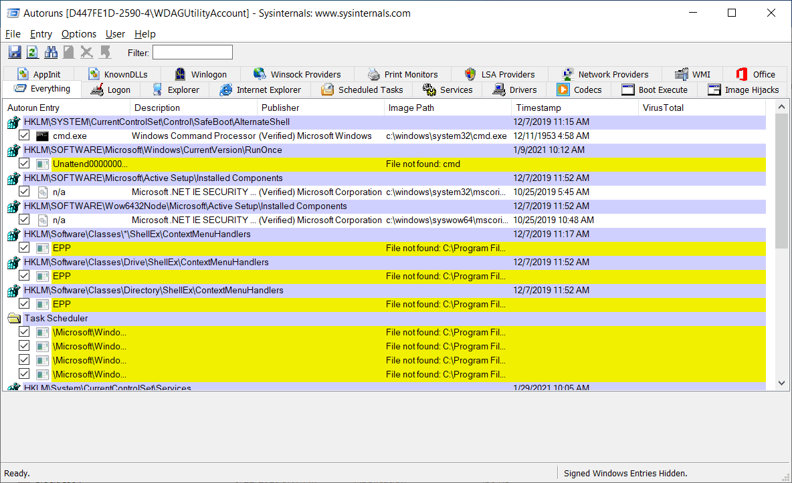Click the Delete X toolbar icon
This screenshot has height=483, width=792.
(86, 52)
